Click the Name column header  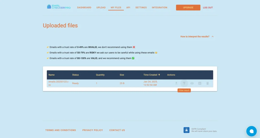click(x=51, y=75)
